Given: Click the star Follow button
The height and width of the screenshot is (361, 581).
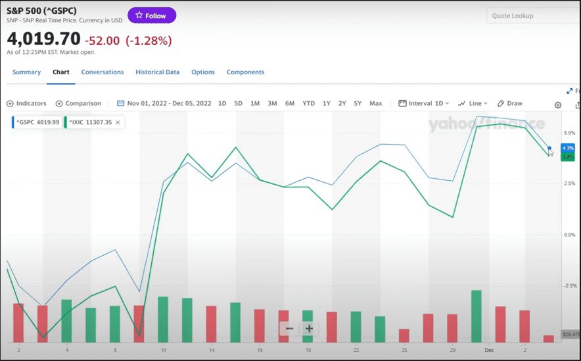Looking at the screenshot, I should click(151, 15).
